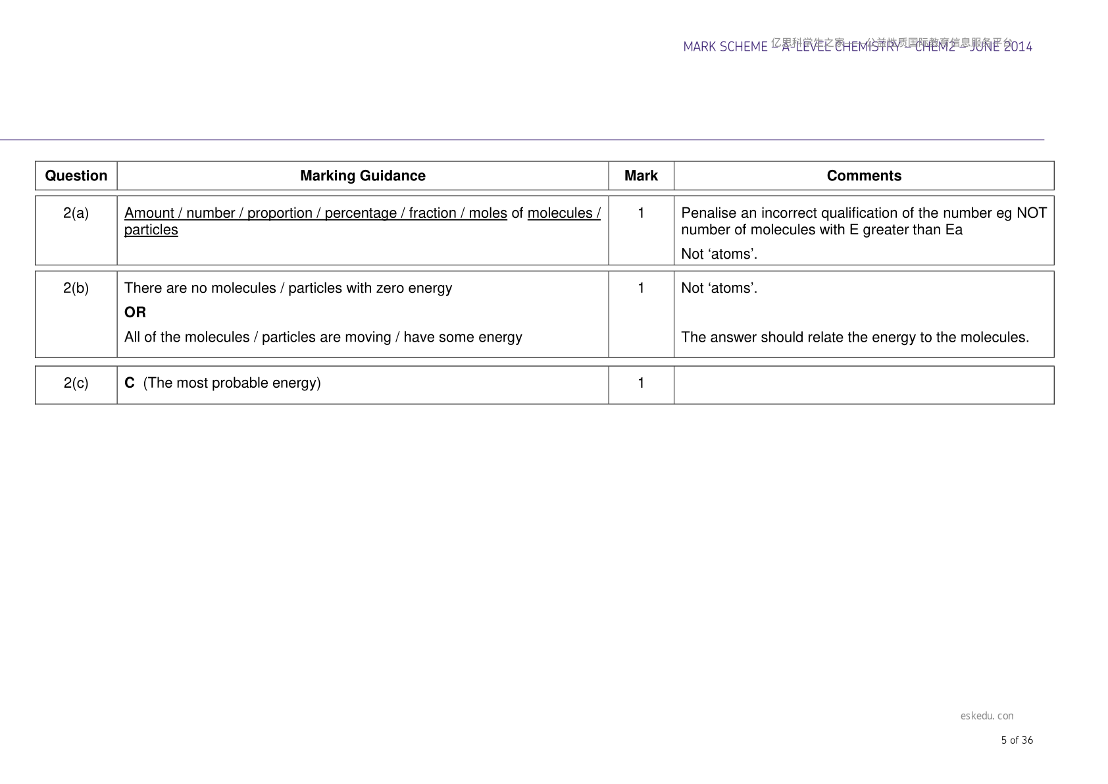The width and height of the screenshot is (1108, 784).
Task: Click the bold "OR" in row 2(b)
Action: coord(135,312)
